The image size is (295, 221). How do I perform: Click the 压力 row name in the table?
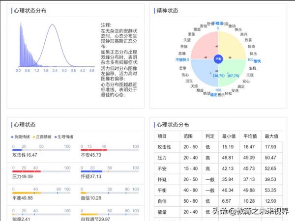point(162,158)
